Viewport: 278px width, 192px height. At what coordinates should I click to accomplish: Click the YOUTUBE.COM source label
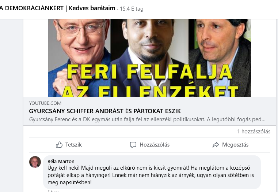(45, 103)
